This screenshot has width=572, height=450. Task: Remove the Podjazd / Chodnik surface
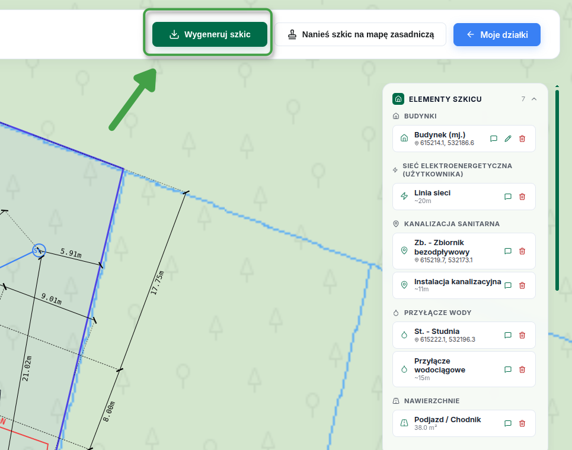point(522,423)
